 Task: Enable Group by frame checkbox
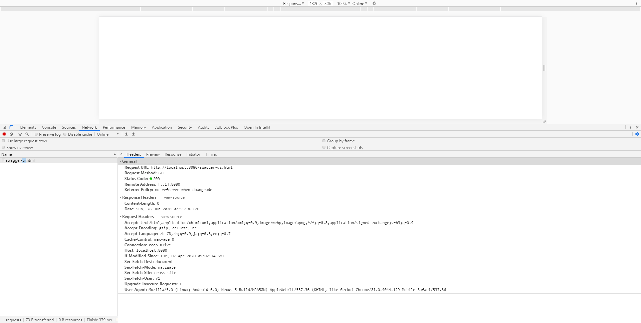tap(324, 141)
